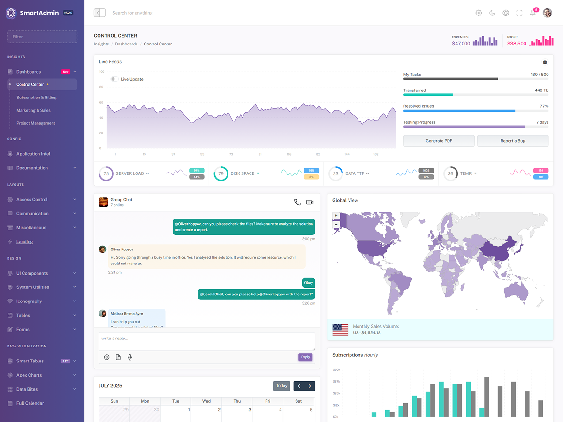Toggle the Live Update switch

pos(114,79)
